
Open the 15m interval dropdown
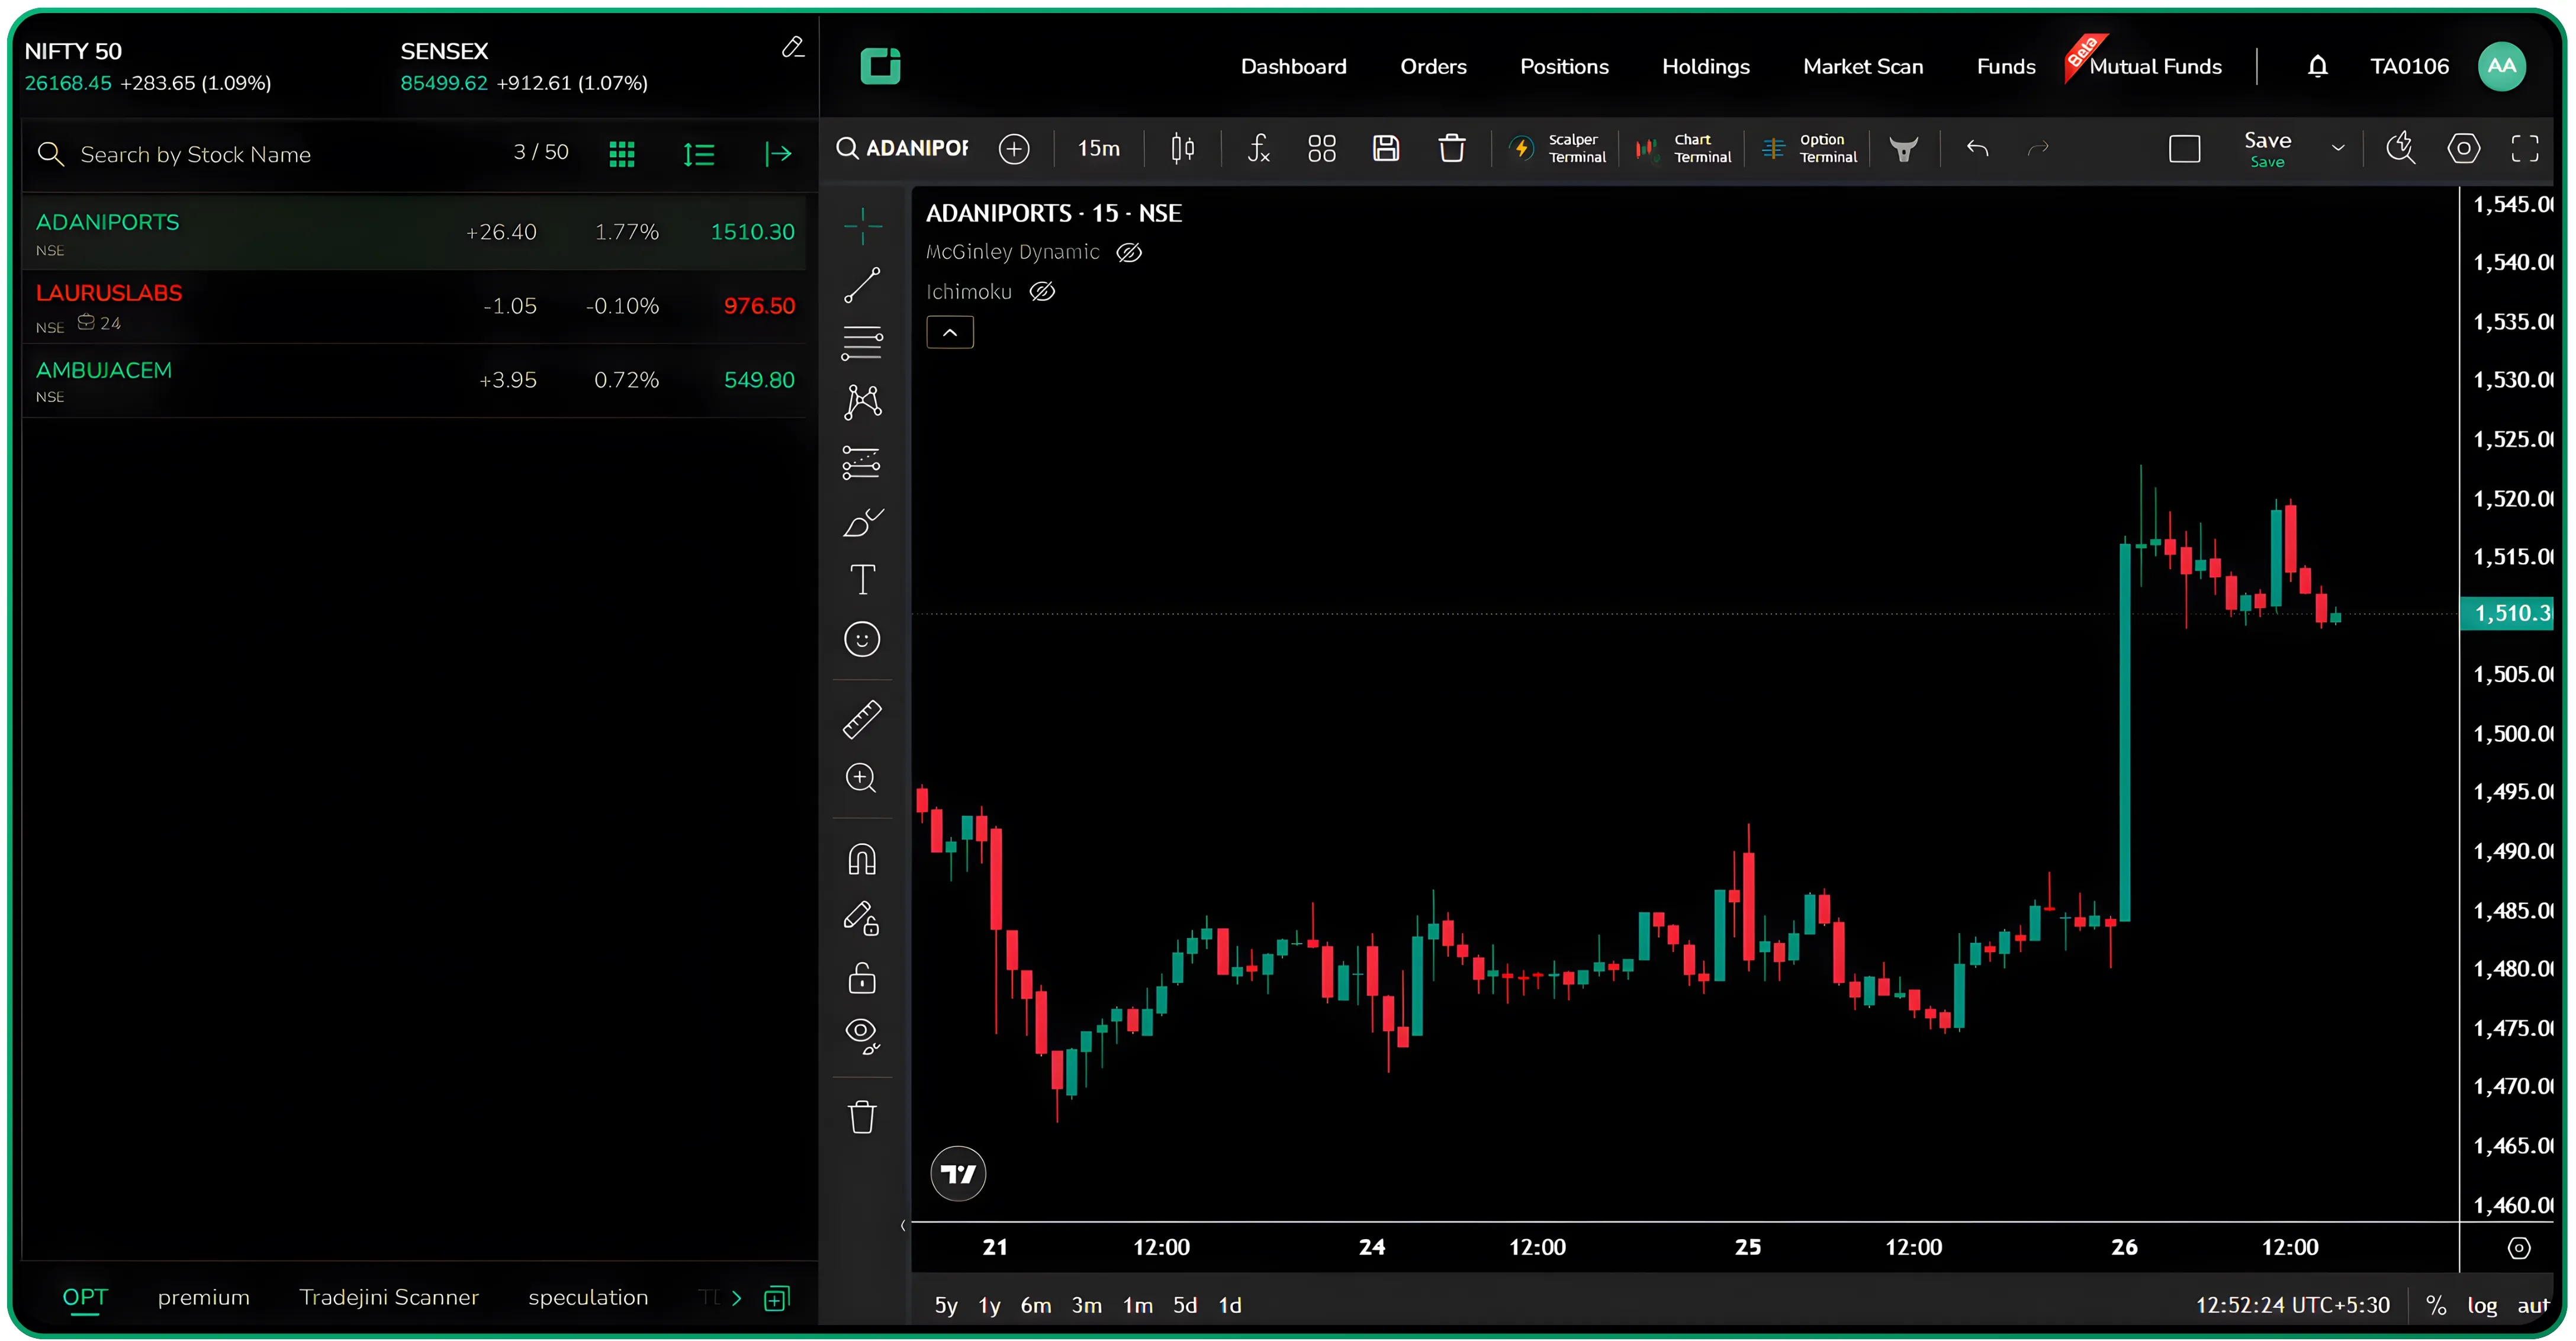[x=1098, y=148]
